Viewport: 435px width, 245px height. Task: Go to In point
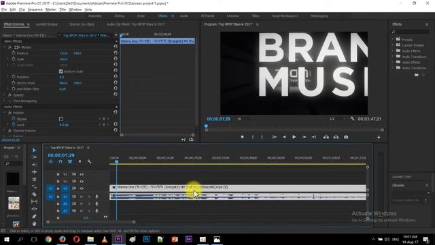pos(275,137)
